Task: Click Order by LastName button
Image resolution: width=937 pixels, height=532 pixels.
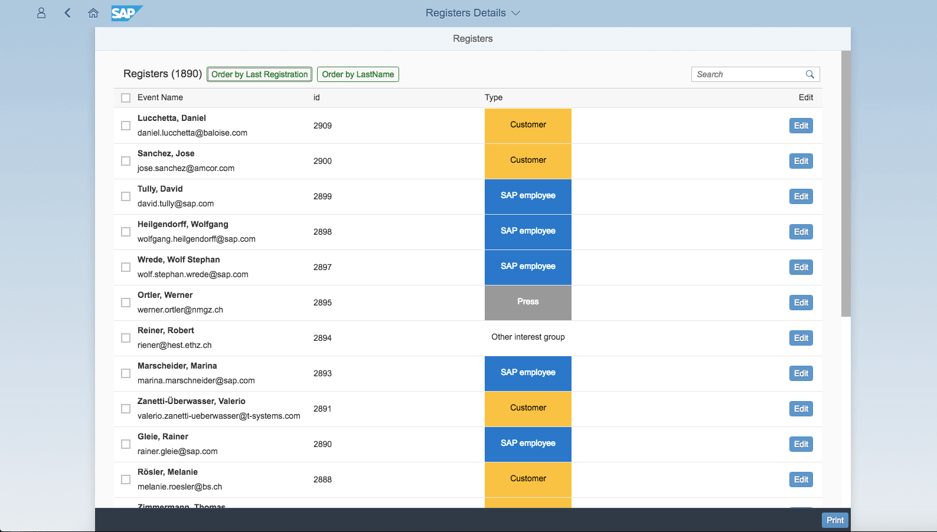Action: (358, 74)
